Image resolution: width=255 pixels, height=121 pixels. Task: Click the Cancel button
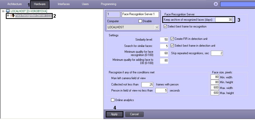[134, 114]
